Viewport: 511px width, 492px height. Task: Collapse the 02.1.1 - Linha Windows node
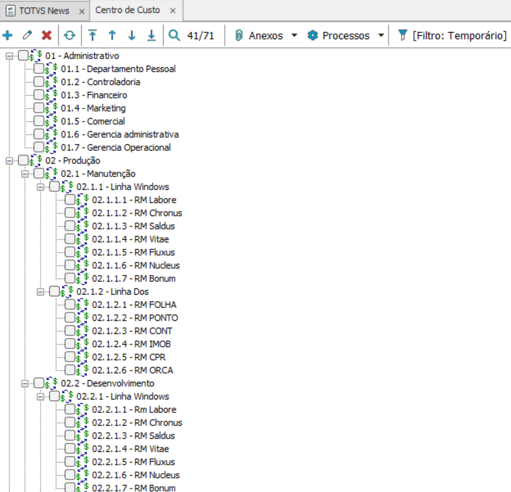click(41, 187)
